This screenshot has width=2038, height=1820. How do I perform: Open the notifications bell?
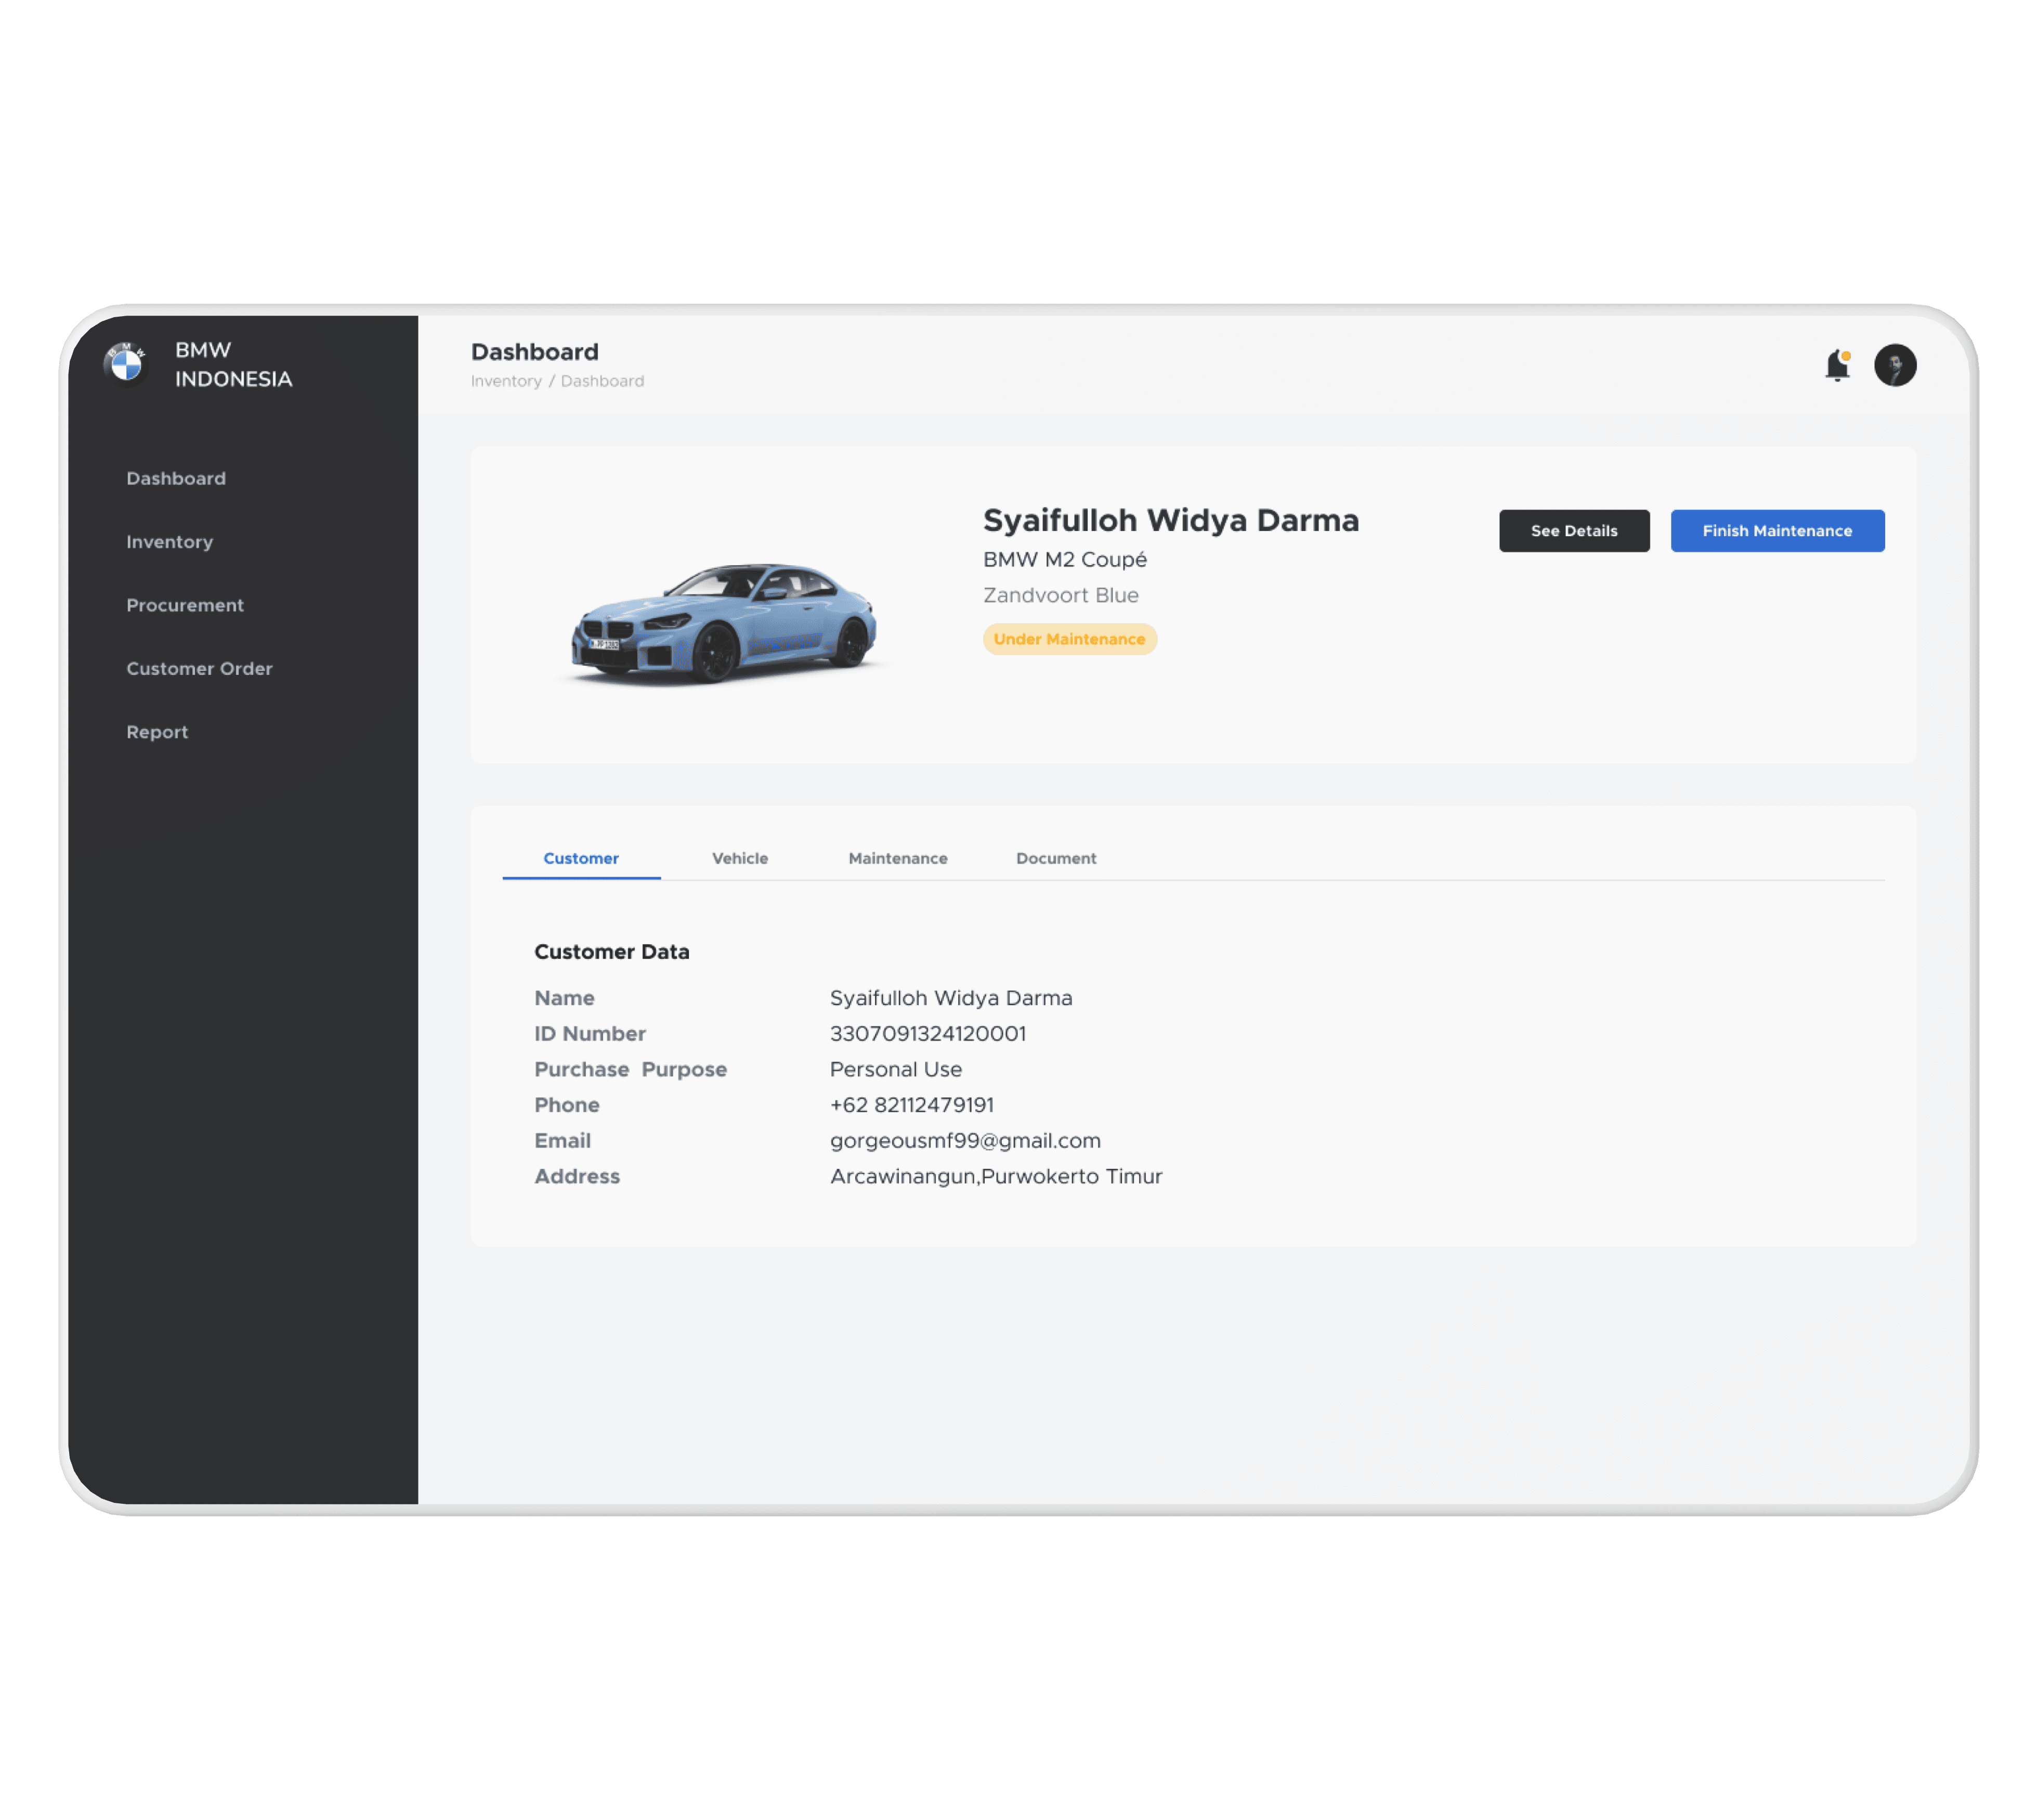(x=1837, y=365)
